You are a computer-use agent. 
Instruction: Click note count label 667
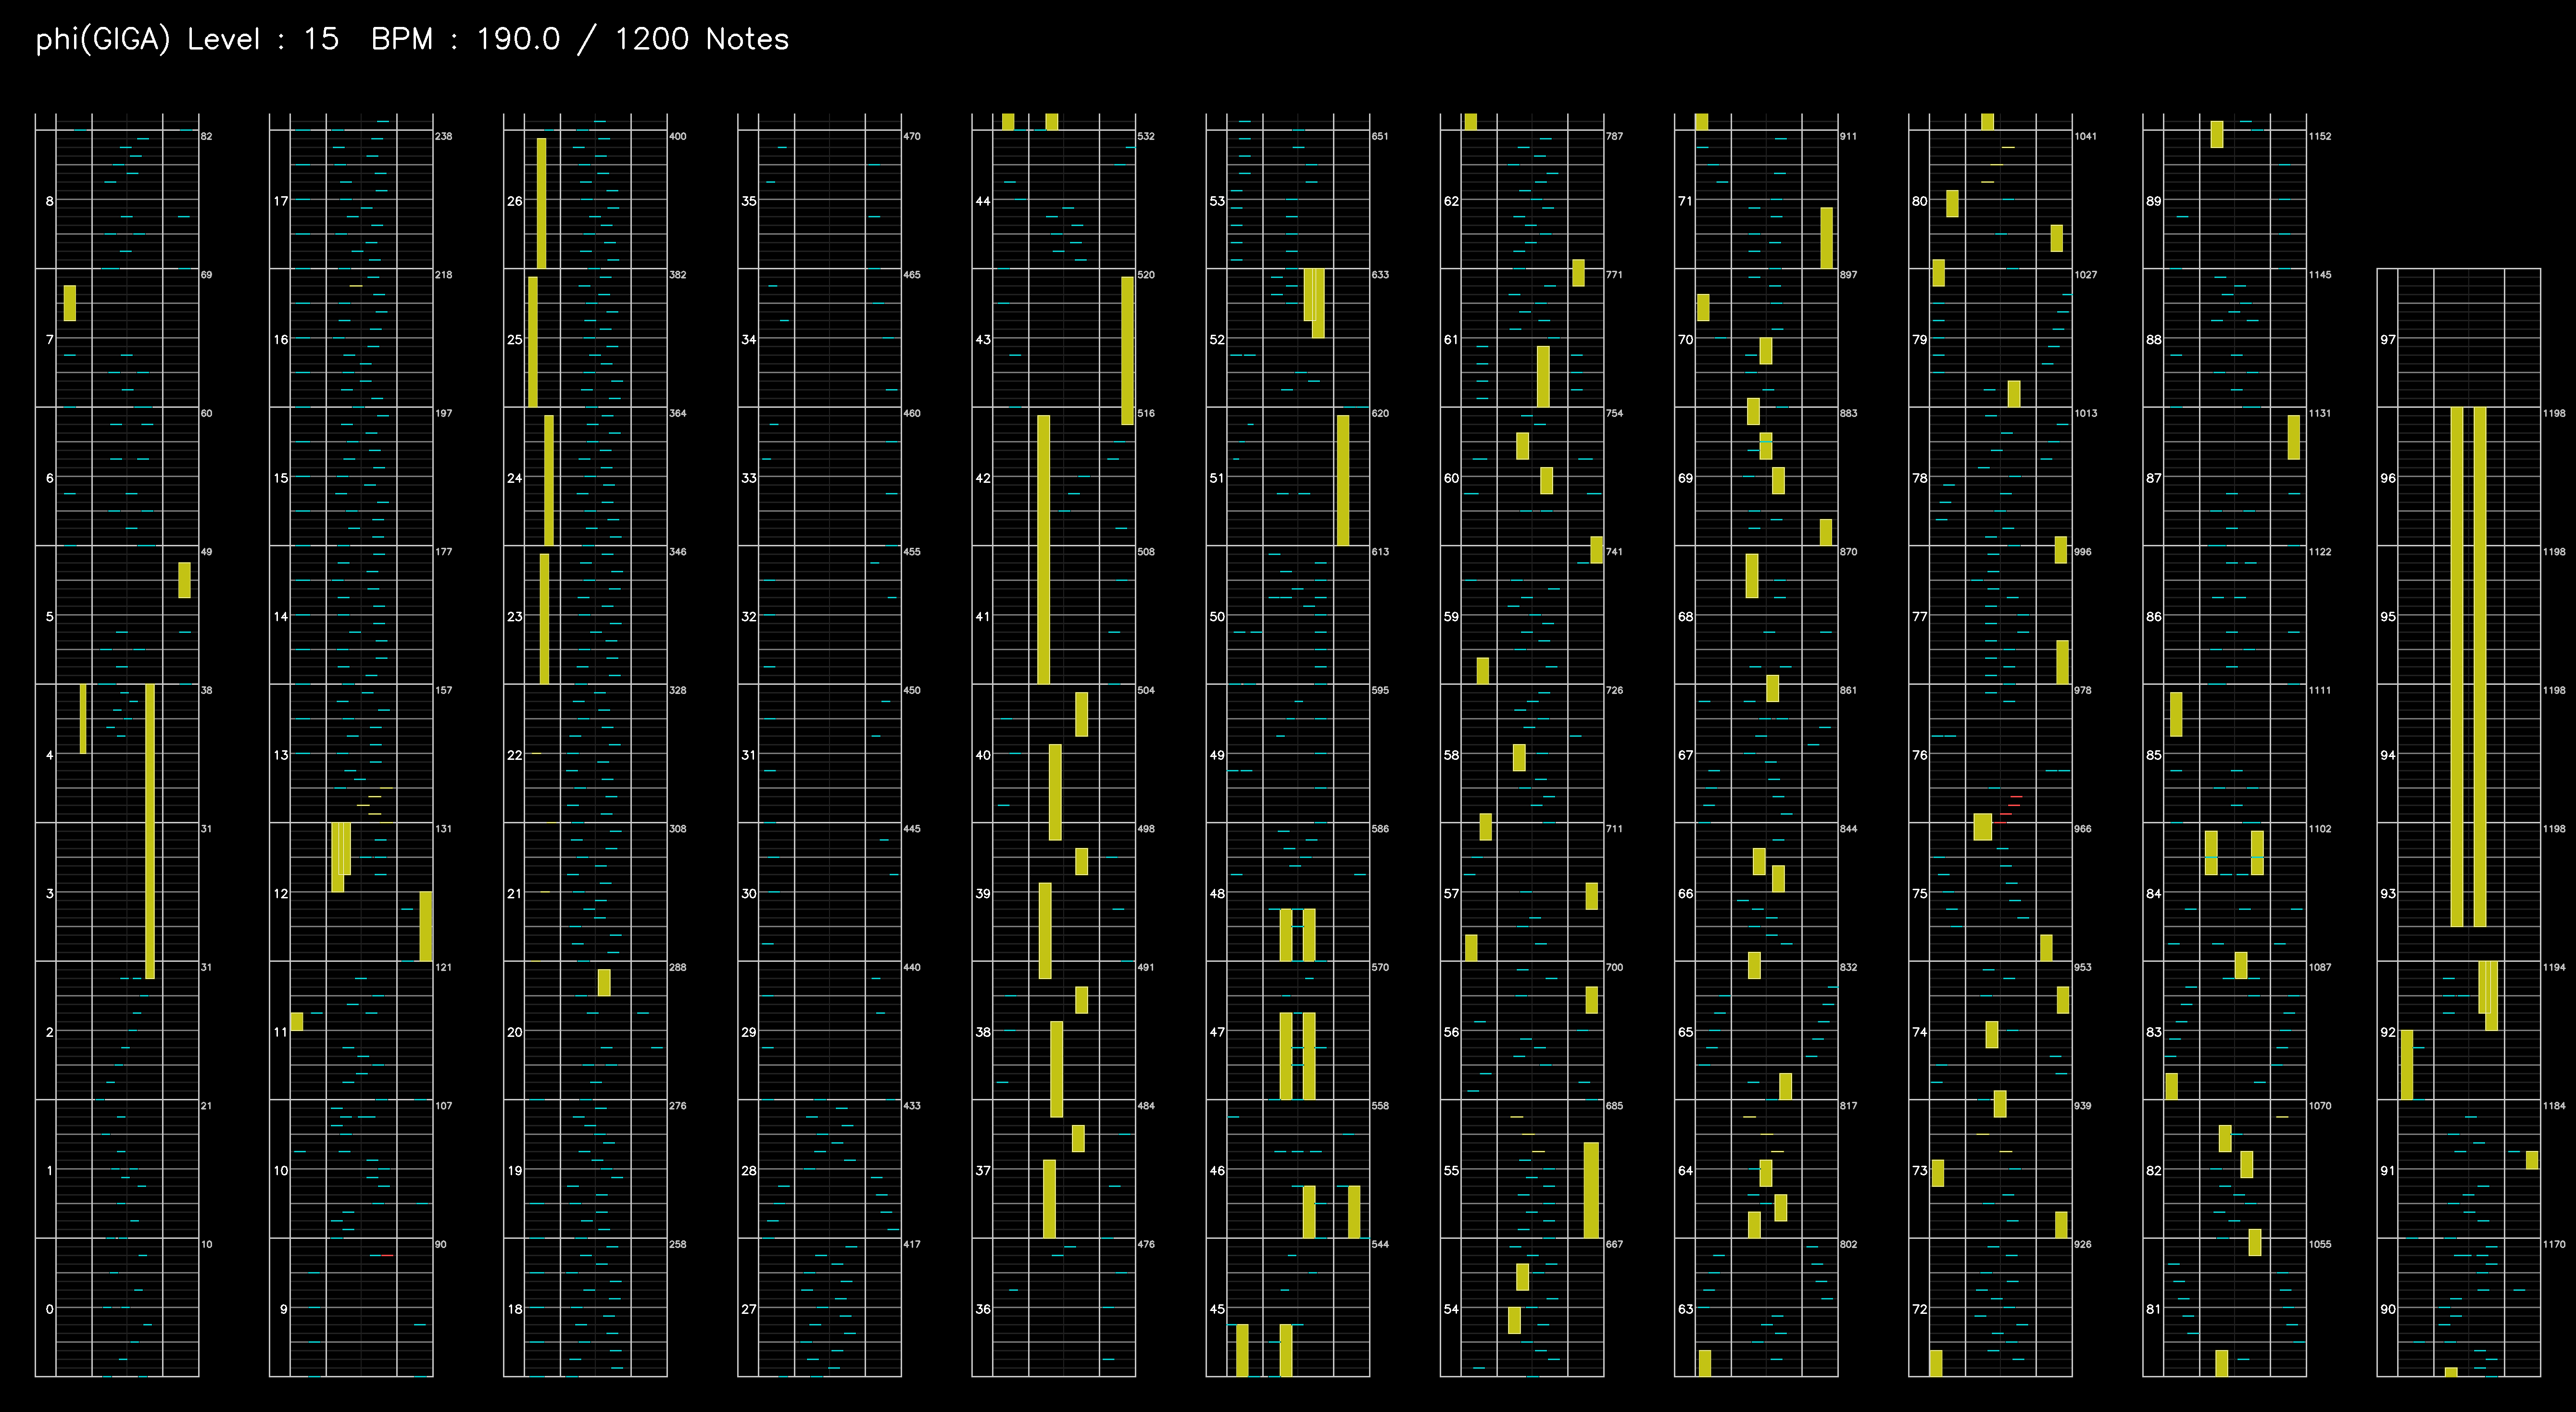point(1614,1244)
